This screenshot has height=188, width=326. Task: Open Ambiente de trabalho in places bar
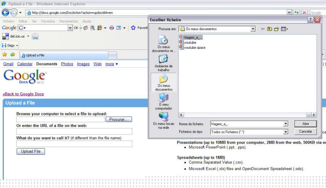point(163,63)
